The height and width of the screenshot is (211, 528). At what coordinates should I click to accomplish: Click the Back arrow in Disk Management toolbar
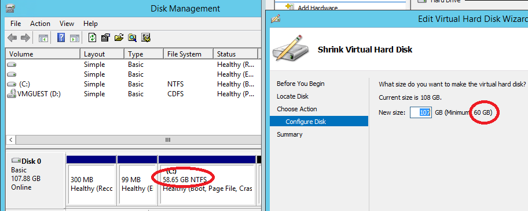pyautogui.click(x=12, y=37)
